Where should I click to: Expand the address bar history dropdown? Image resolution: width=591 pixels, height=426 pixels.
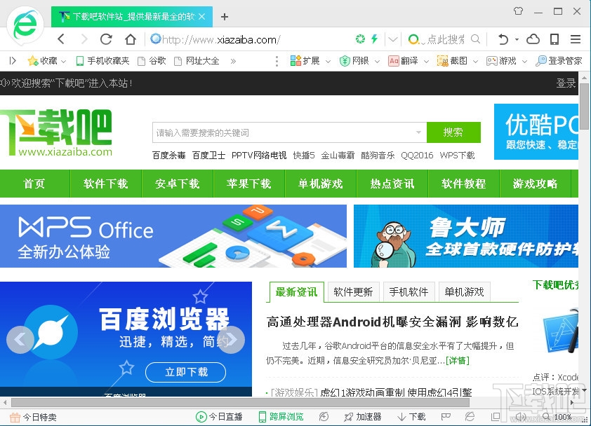click(393, 39)
